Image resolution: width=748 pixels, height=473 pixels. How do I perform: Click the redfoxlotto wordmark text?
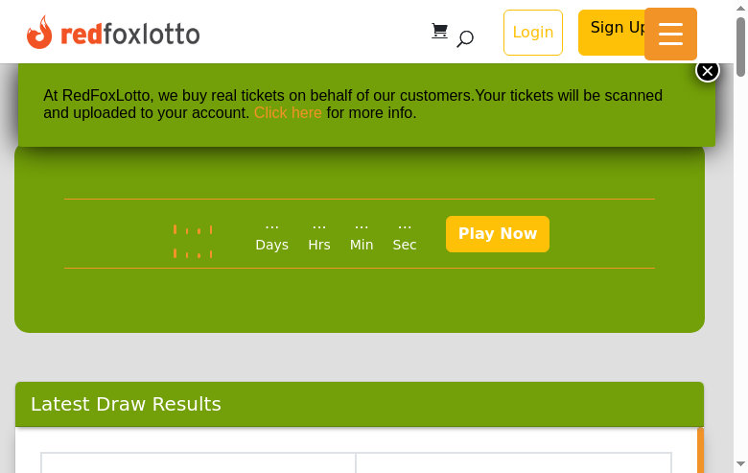(130, 35)
